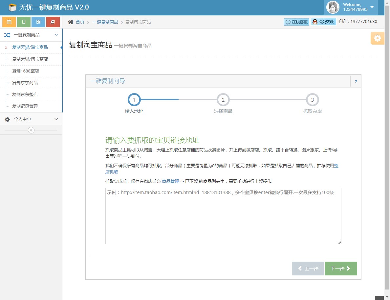The height and width of the screenshot is (300, 390).
Task: Click the shuffle icon beside 一键复制商品
Action: click(x=7, y=35)
